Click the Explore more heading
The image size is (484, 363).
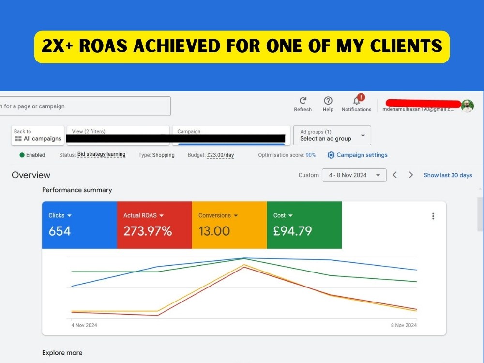pos(62,353)
